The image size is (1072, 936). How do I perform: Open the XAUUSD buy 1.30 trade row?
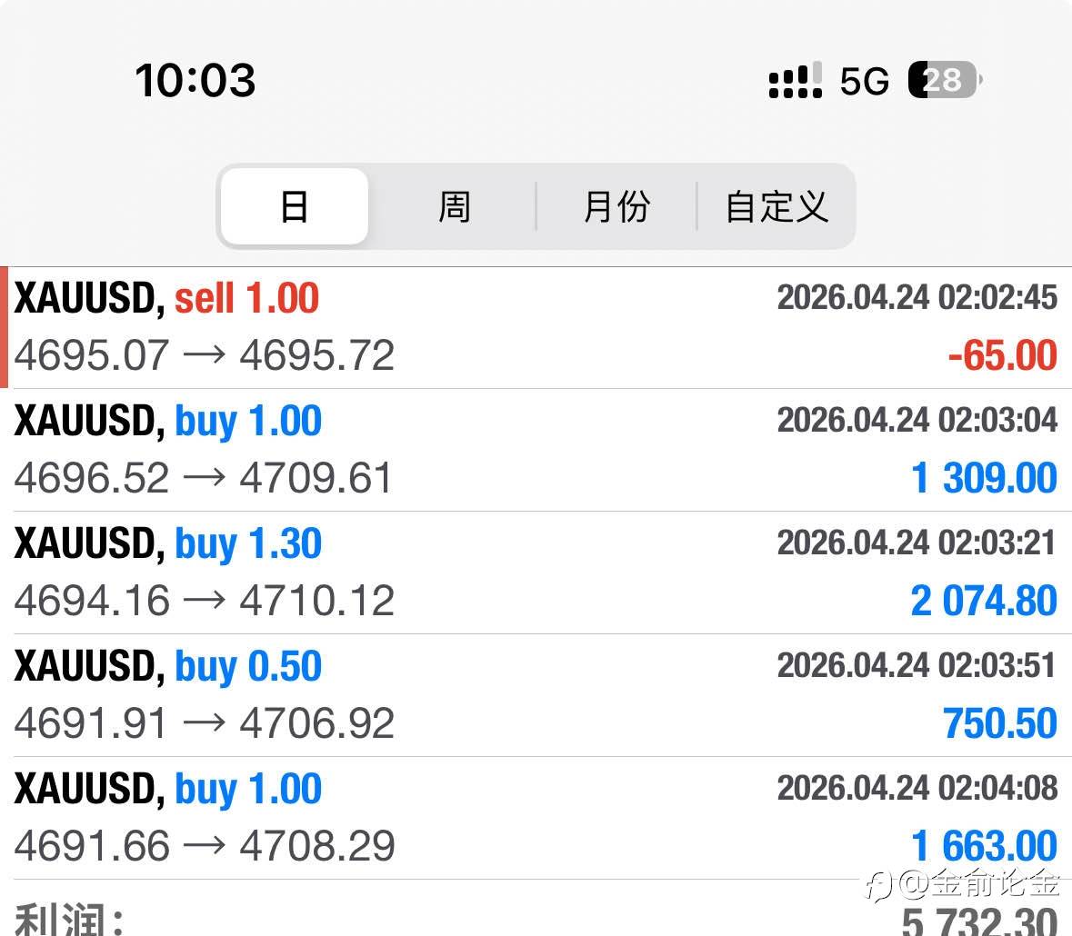click(536, 573)
